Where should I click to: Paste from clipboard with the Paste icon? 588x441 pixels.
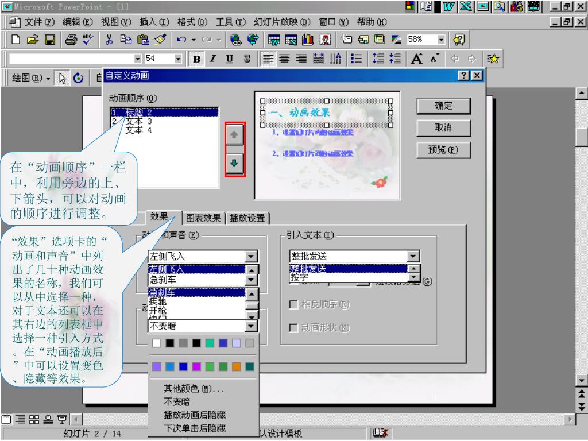point(143,40)
